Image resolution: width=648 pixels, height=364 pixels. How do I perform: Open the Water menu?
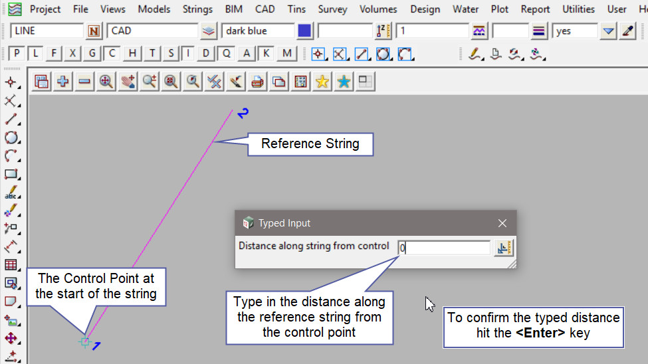[466, 9]
